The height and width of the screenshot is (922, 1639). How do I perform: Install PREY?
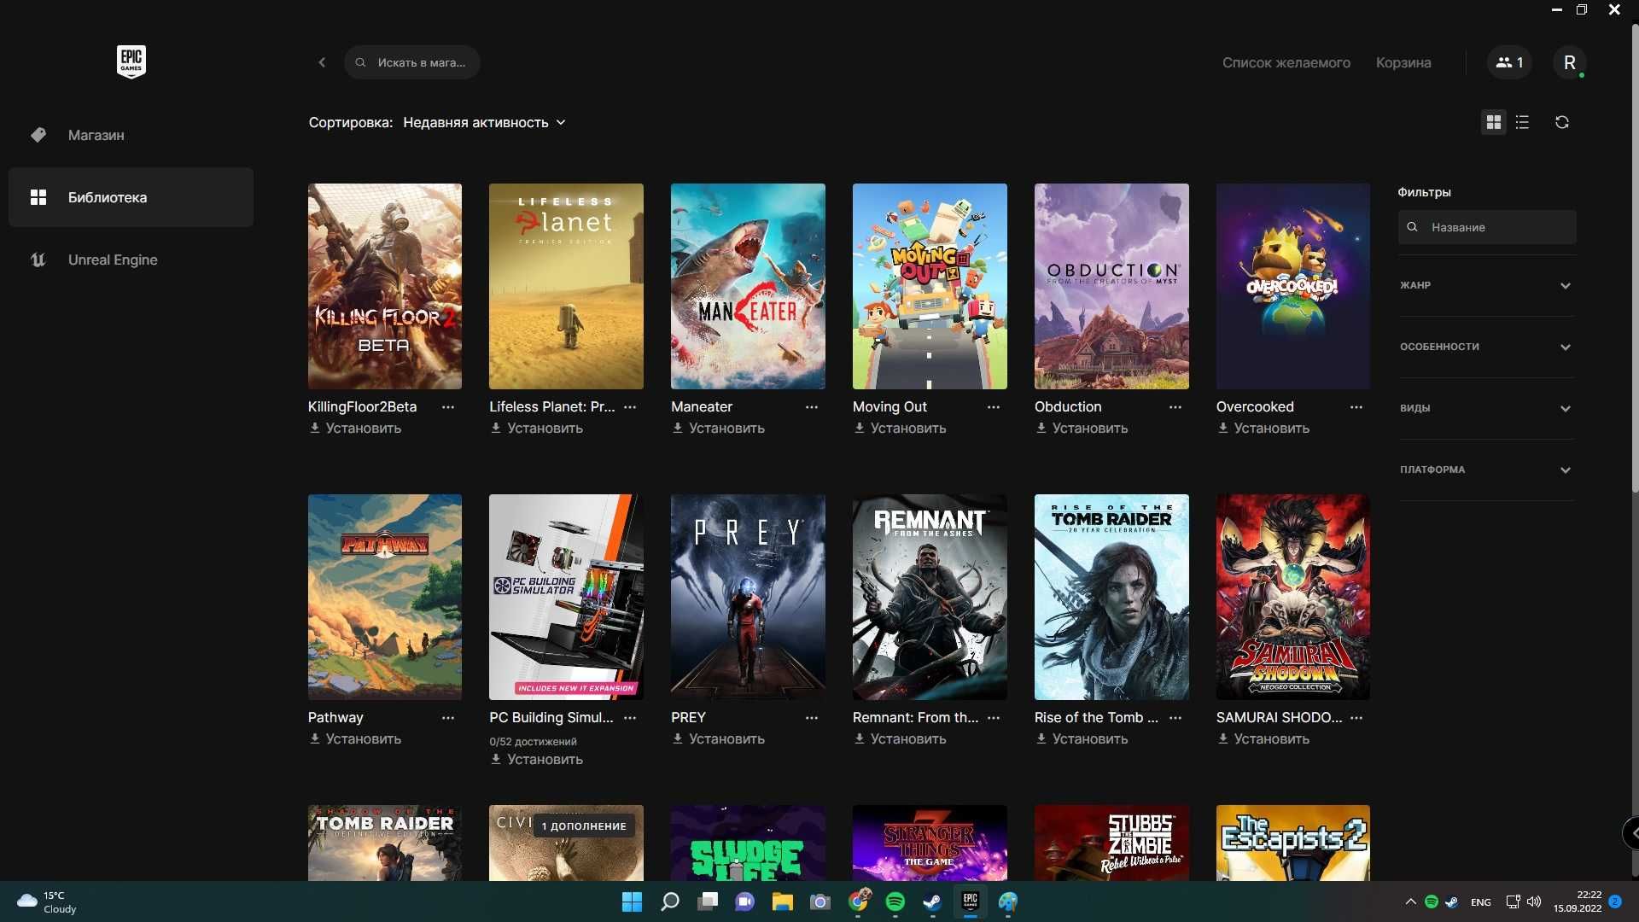tap(718, 739)
